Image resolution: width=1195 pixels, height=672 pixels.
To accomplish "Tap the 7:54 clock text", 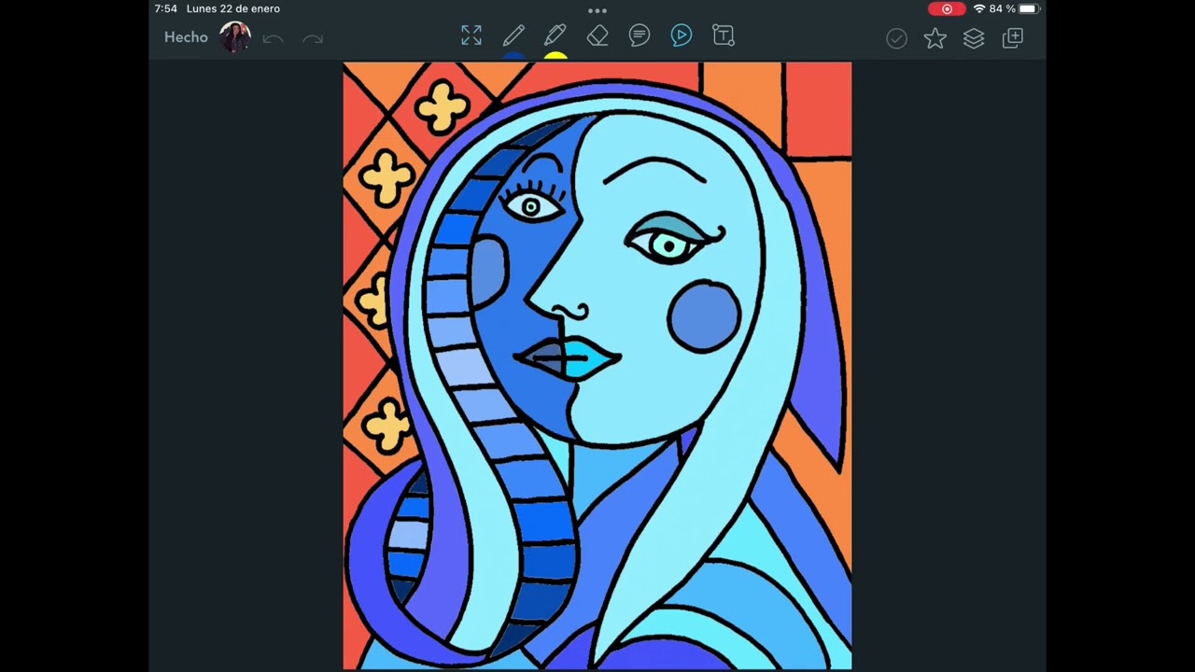I will pyautogui.click(x=165, y=8).
